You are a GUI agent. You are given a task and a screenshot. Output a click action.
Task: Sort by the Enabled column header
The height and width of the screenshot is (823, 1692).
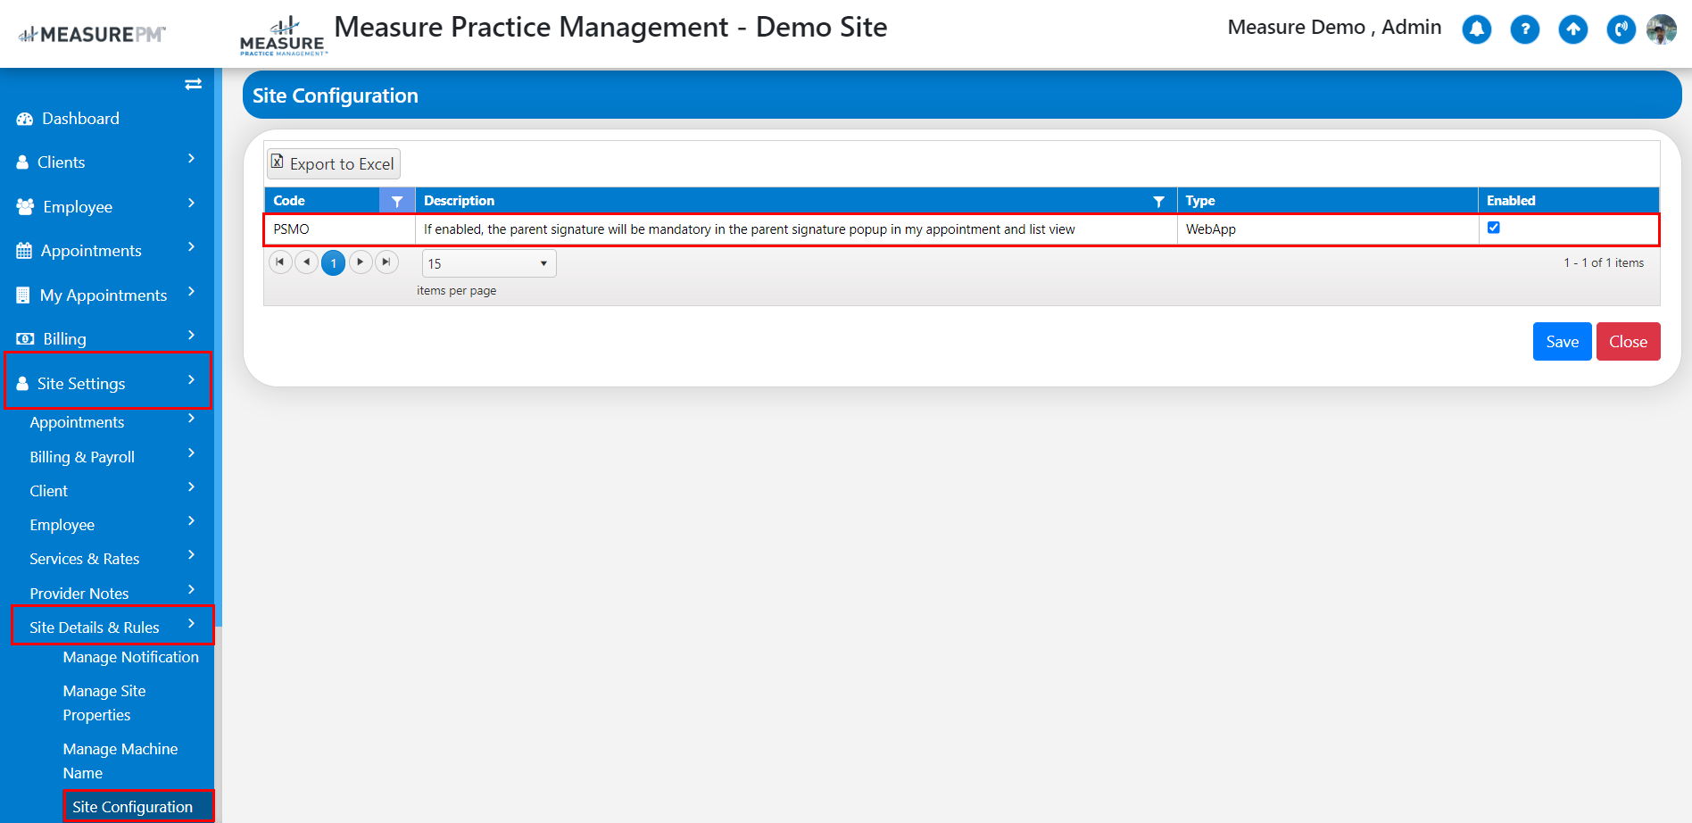[x=1511, y=201]
